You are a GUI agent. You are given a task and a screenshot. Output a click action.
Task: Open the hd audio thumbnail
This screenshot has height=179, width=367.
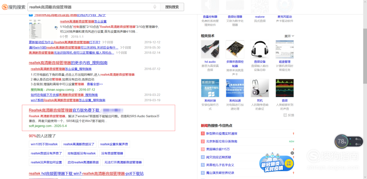tap(210, 49)
